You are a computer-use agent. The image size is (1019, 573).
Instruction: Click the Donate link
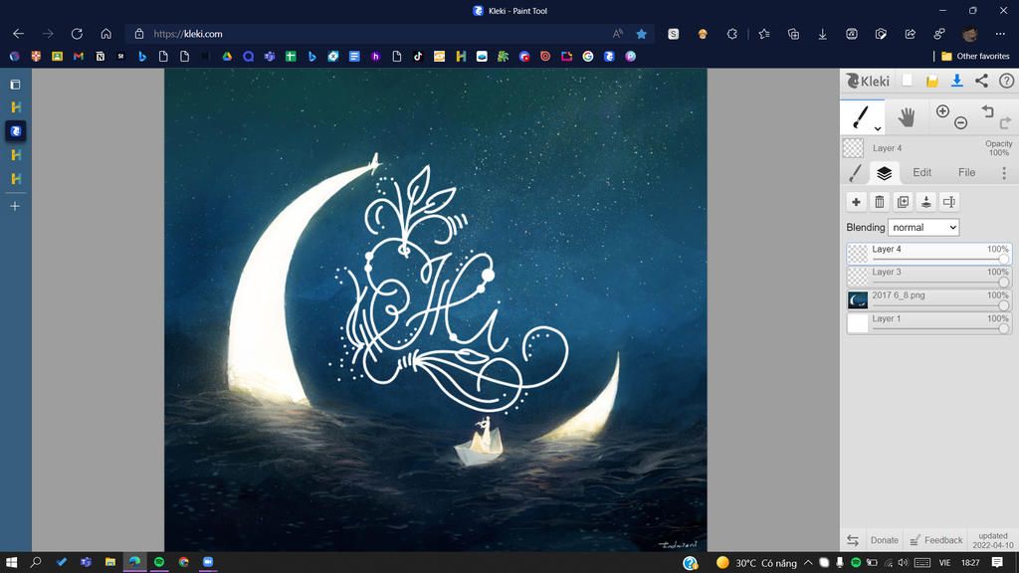pyautogui.click(x=884, y=540)
